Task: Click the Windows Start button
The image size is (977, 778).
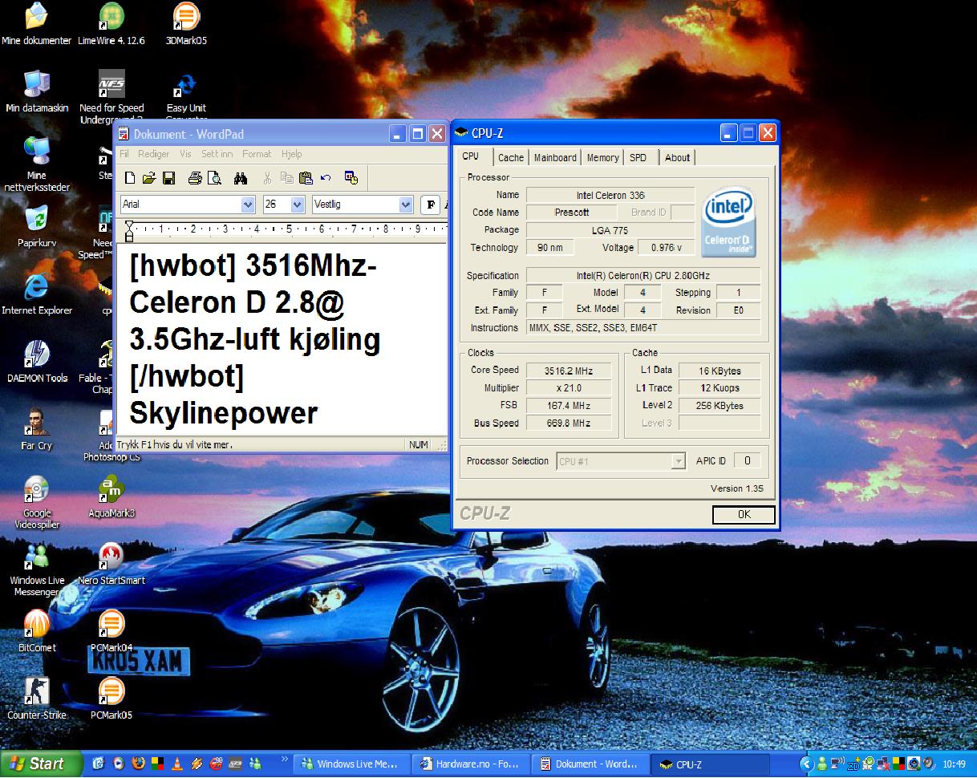Action: tap(42, 764)
